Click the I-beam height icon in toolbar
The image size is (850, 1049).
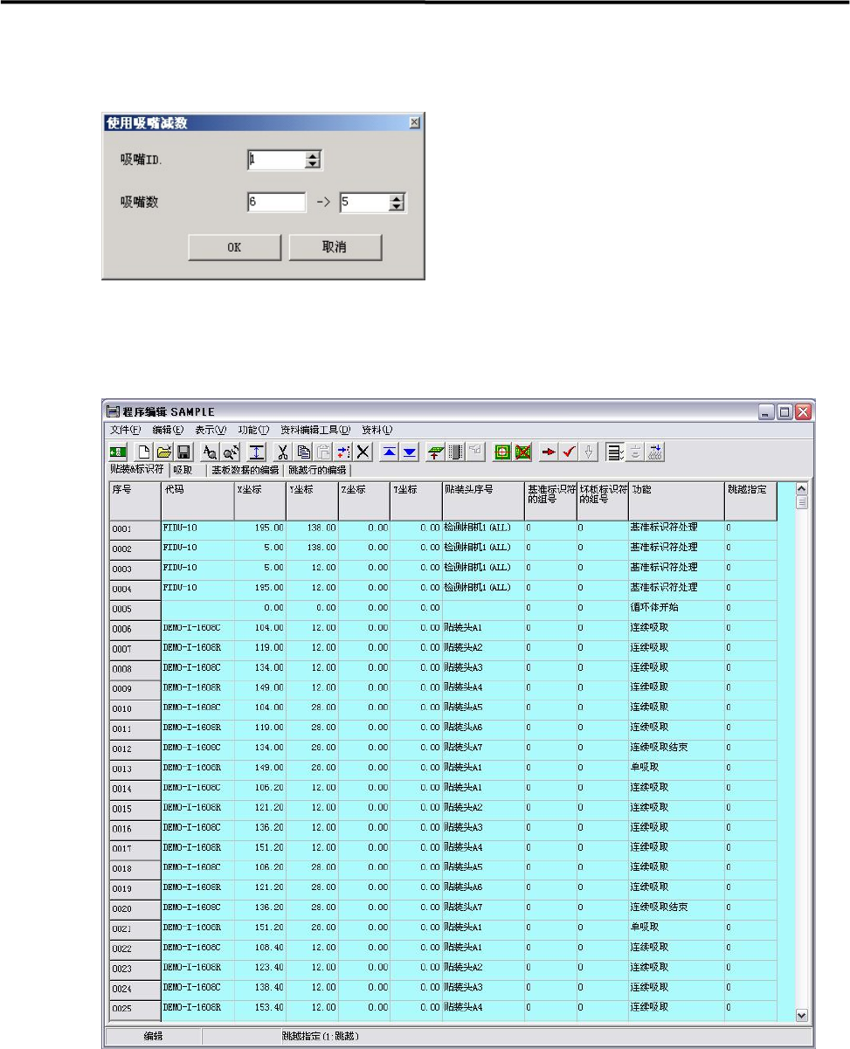pyautogui.click(x=257, y=452)
